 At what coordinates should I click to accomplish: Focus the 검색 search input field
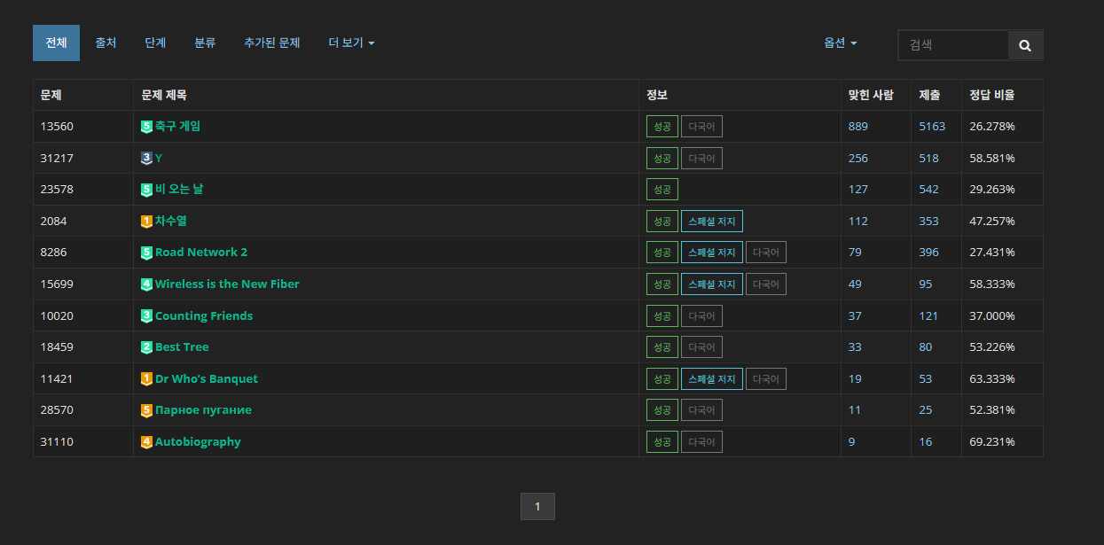click(953, 45)
